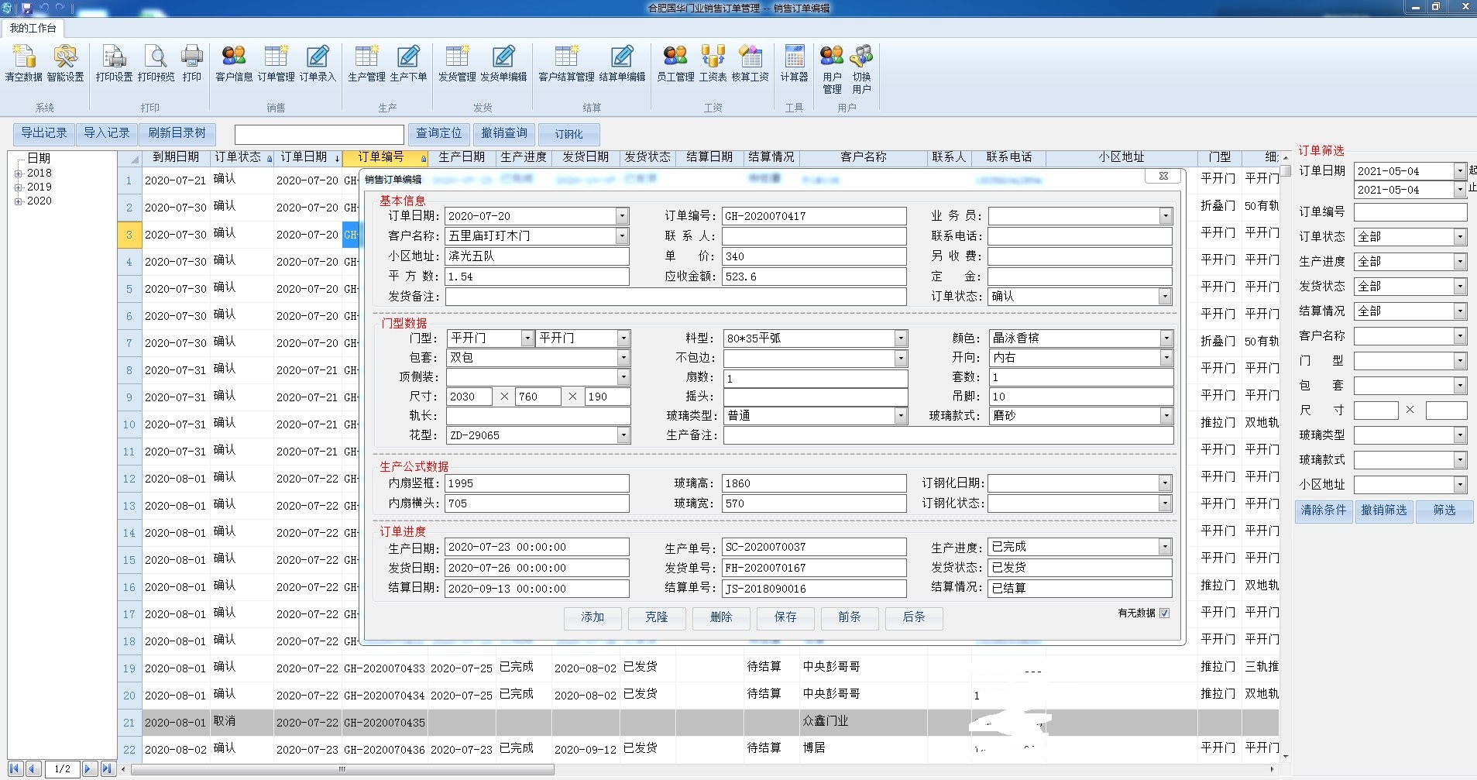Image resolution: width=1477 pixels, height=780 pixels.
Task: Click the 打印 print icon
Action: point(192,64)
